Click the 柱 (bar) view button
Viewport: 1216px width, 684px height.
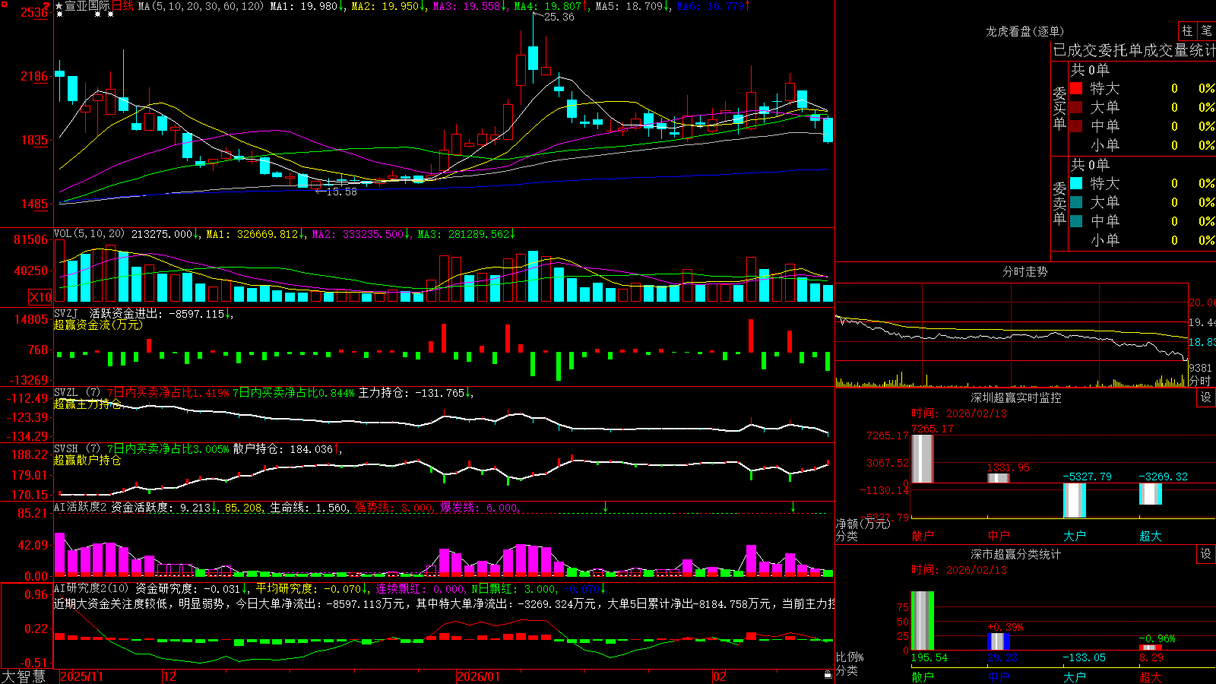(x=1187, y=31)
